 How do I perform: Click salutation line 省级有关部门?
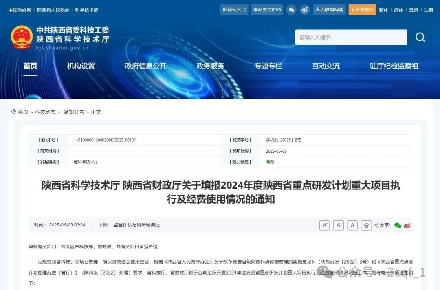click(x=94, y=247)
